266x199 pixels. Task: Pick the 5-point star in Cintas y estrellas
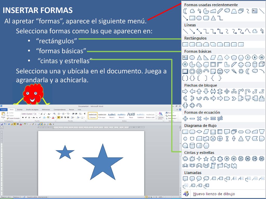[x=206, y=159]
